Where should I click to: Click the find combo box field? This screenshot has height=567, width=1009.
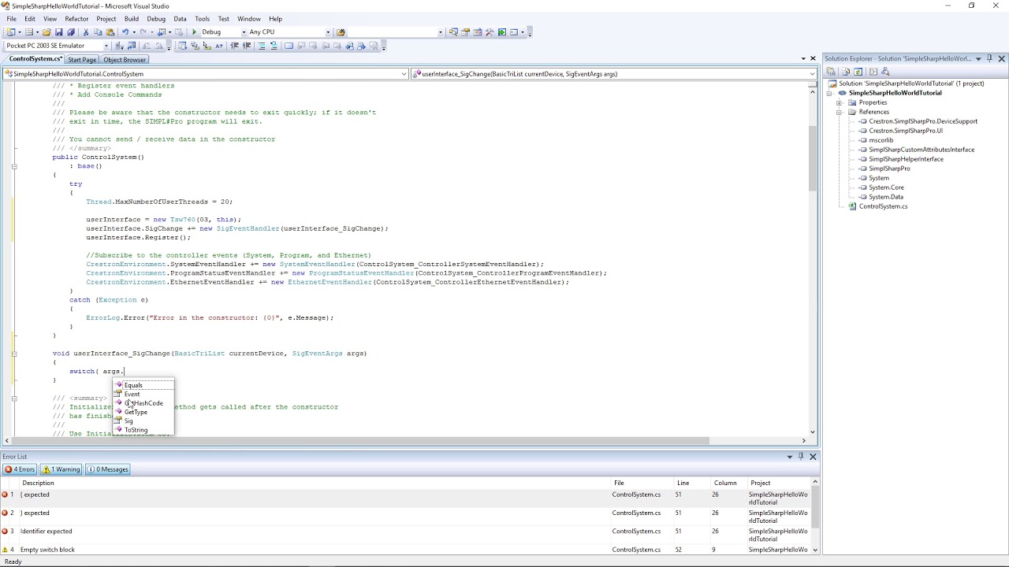(395, 32)
